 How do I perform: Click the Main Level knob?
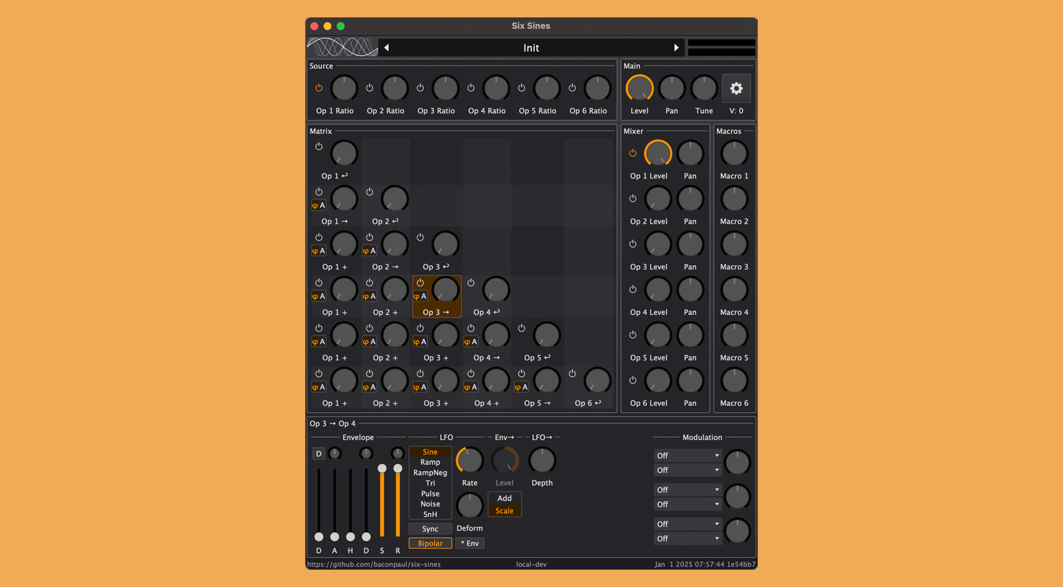(639, 88)
